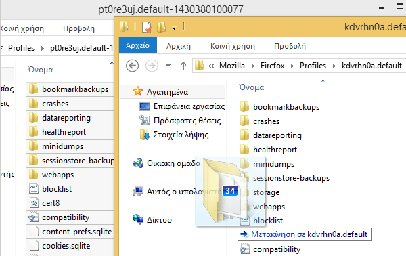Select Πρόσφατες θέσεις in navigation pane
This screenshot has height=256, width=406.
pyautogui.click(x=187, y=121)
